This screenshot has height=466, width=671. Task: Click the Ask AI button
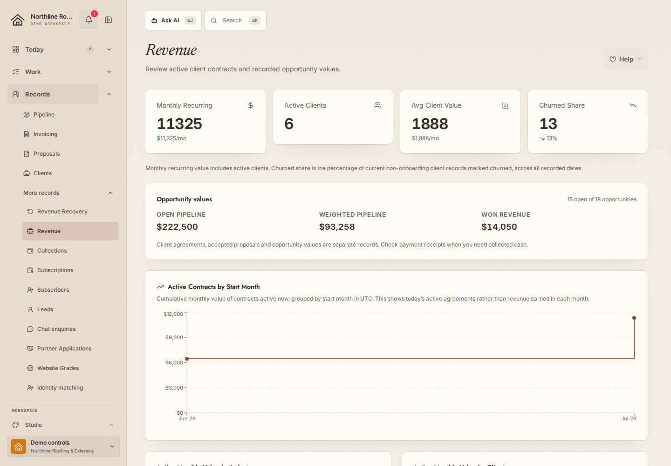[x=173, y=21]
